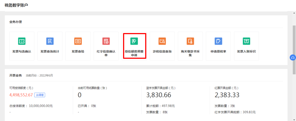Image resolution: width=296 pixels, height=121 pixels.
Task: Open the 海关缴款书采集 orange anchor icon
Action: 190,41
